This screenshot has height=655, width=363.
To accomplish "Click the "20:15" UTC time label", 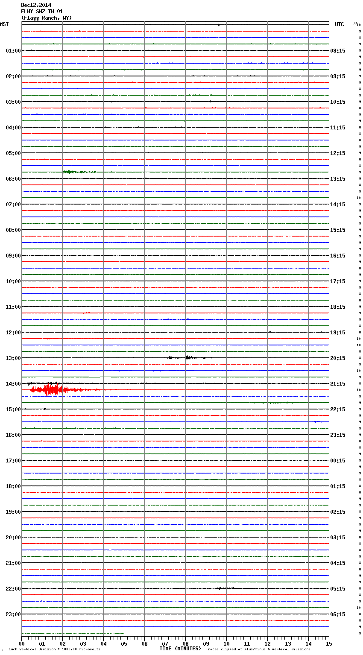I will [x=338, y=358].
